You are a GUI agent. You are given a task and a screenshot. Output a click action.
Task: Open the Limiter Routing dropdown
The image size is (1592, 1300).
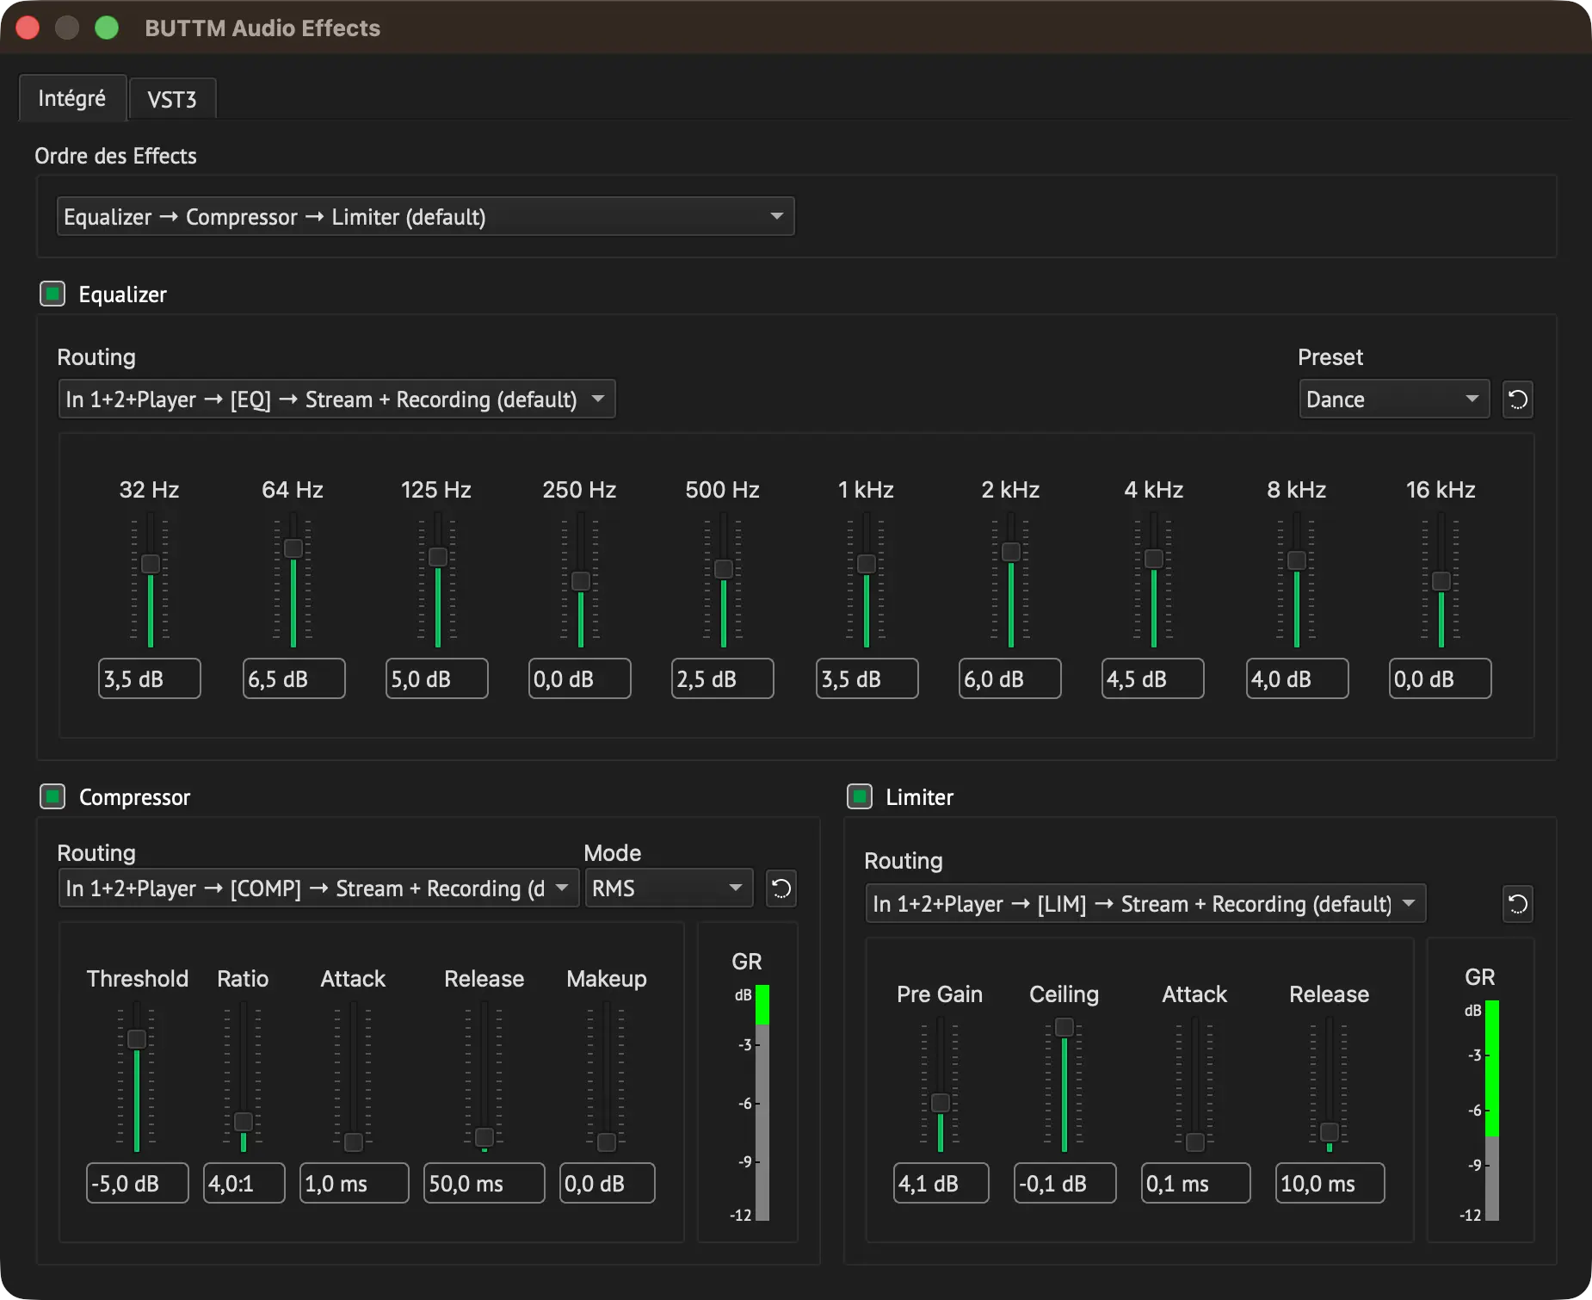pos(1145,904)
